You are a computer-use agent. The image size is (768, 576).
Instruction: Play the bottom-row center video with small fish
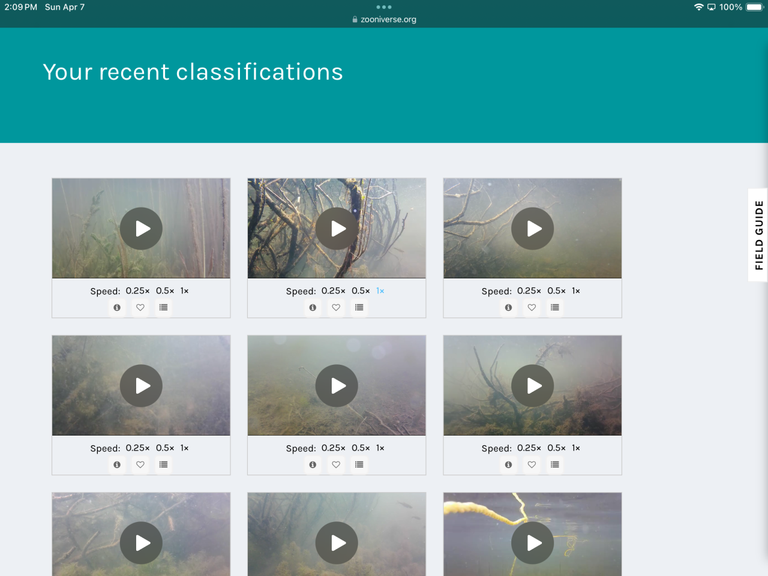[x=337, y=543]
